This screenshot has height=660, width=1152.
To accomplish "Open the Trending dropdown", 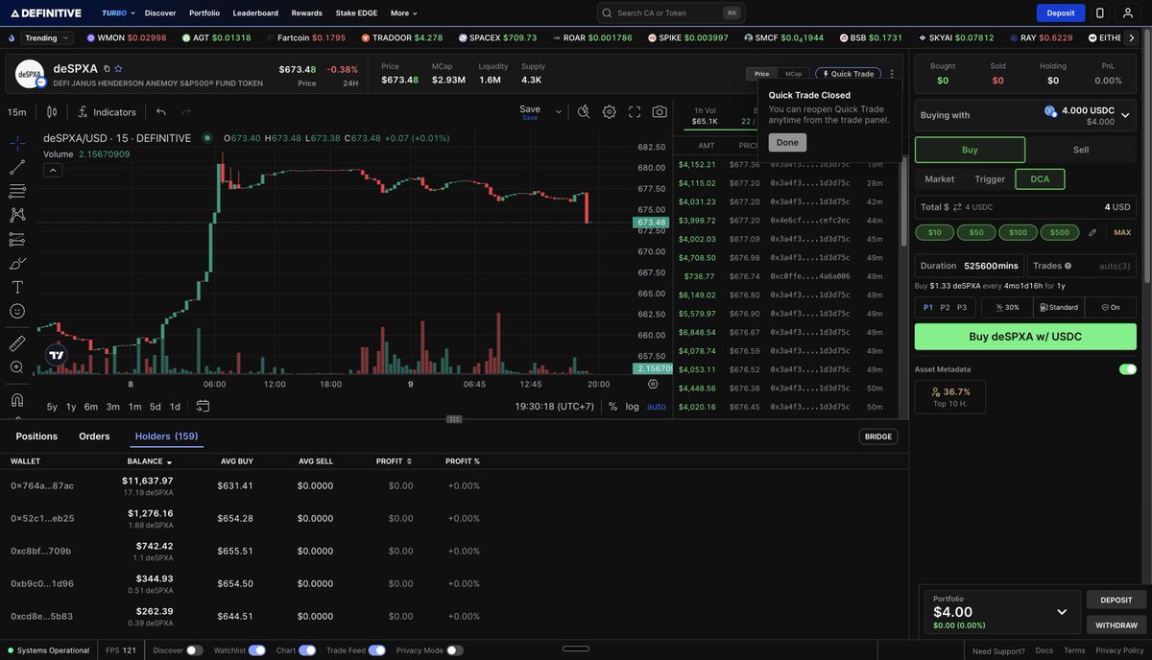I will 48,38.
